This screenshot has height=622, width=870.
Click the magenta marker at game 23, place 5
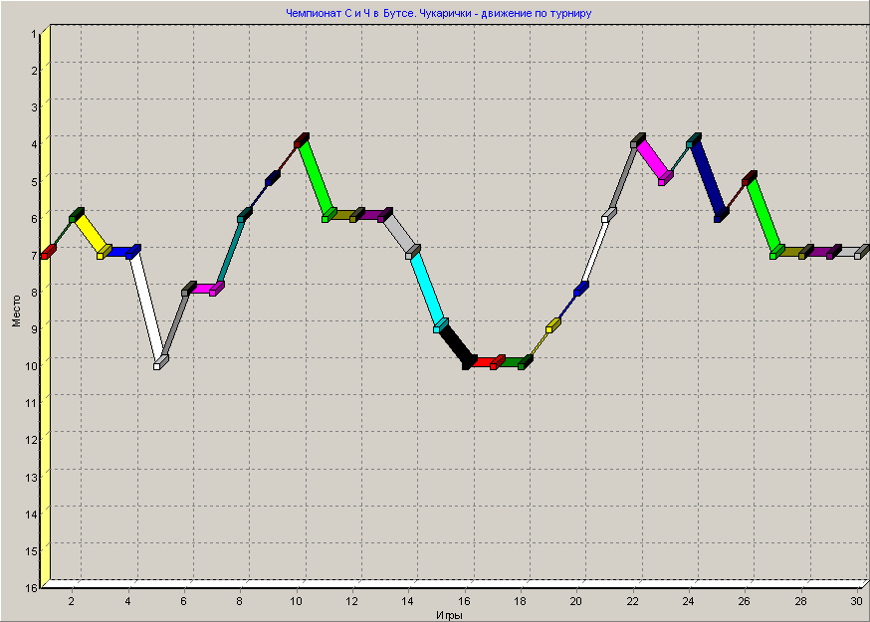tap(665, 178)
